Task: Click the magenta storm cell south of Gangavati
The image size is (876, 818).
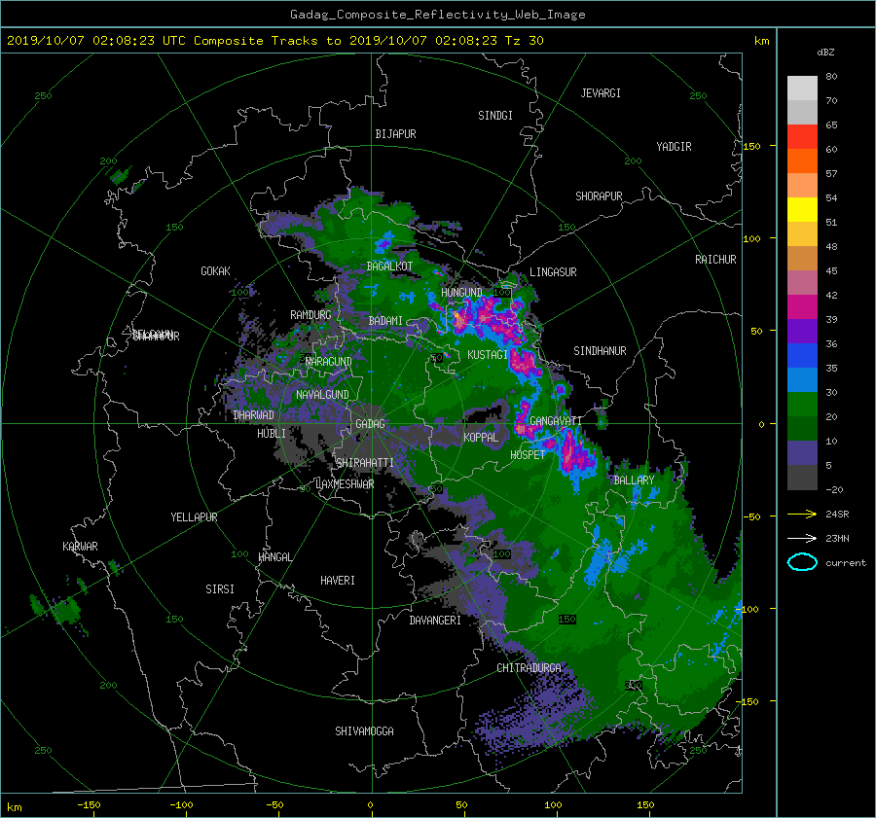Action: point(574,453)
